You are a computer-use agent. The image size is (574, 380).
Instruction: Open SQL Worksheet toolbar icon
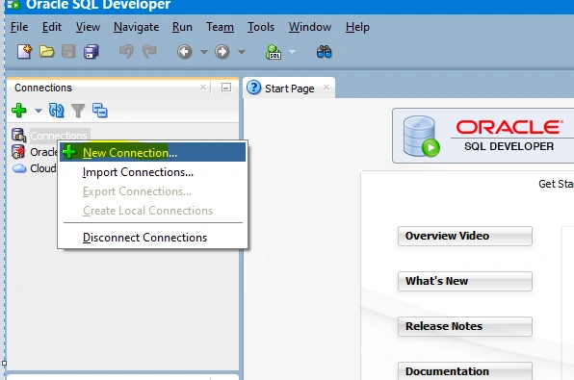coord(274,52)
